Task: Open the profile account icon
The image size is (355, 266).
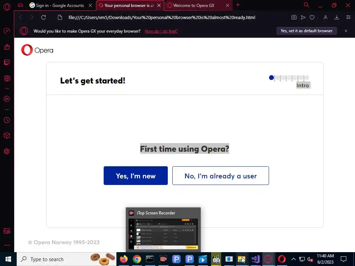Action: point(326,17)
